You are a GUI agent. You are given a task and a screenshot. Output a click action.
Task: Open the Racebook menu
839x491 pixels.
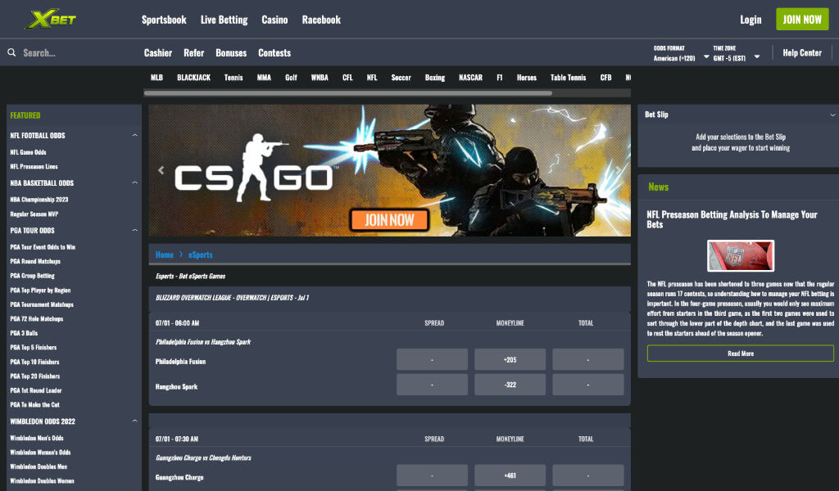321,20
